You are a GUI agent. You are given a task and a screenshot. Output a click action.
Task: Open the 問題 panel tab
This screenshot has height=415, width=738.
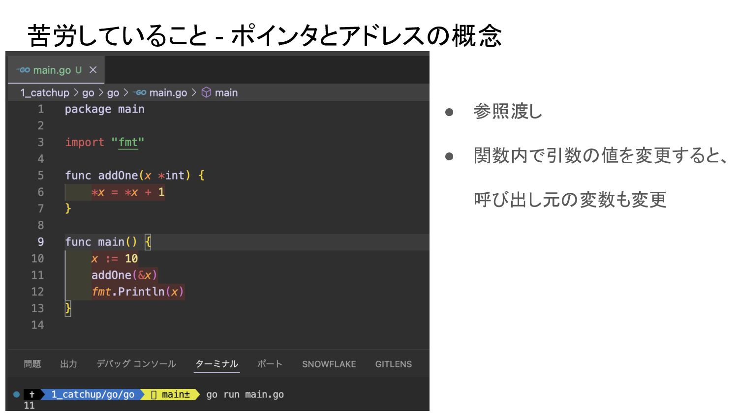[32, 364]
